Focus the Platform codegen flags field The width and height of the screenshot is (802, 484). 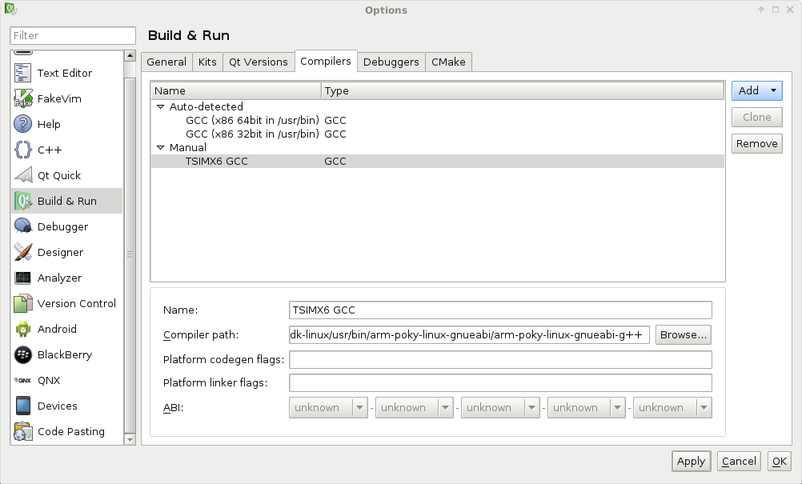click(500, 359)
